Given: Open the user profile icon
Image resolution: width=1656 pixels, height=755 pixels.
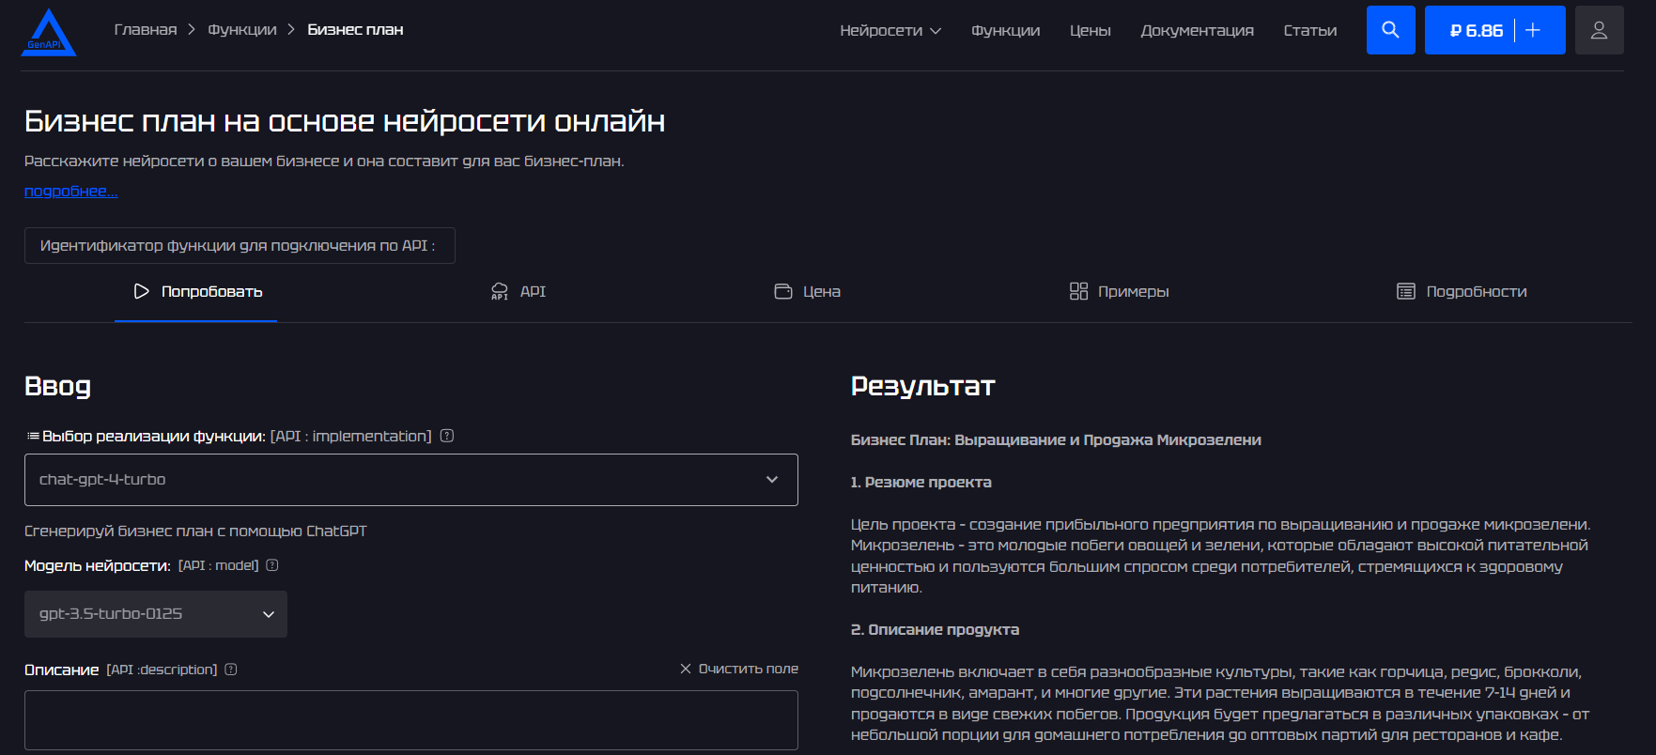Looking at the screenshot, I should click(x=1599, y=30).
